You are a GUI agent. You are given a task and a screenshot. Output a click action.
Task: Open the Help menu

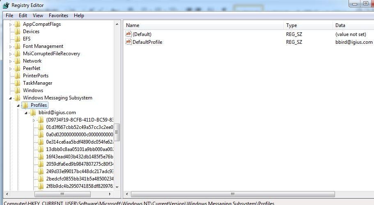click(79, 16)
